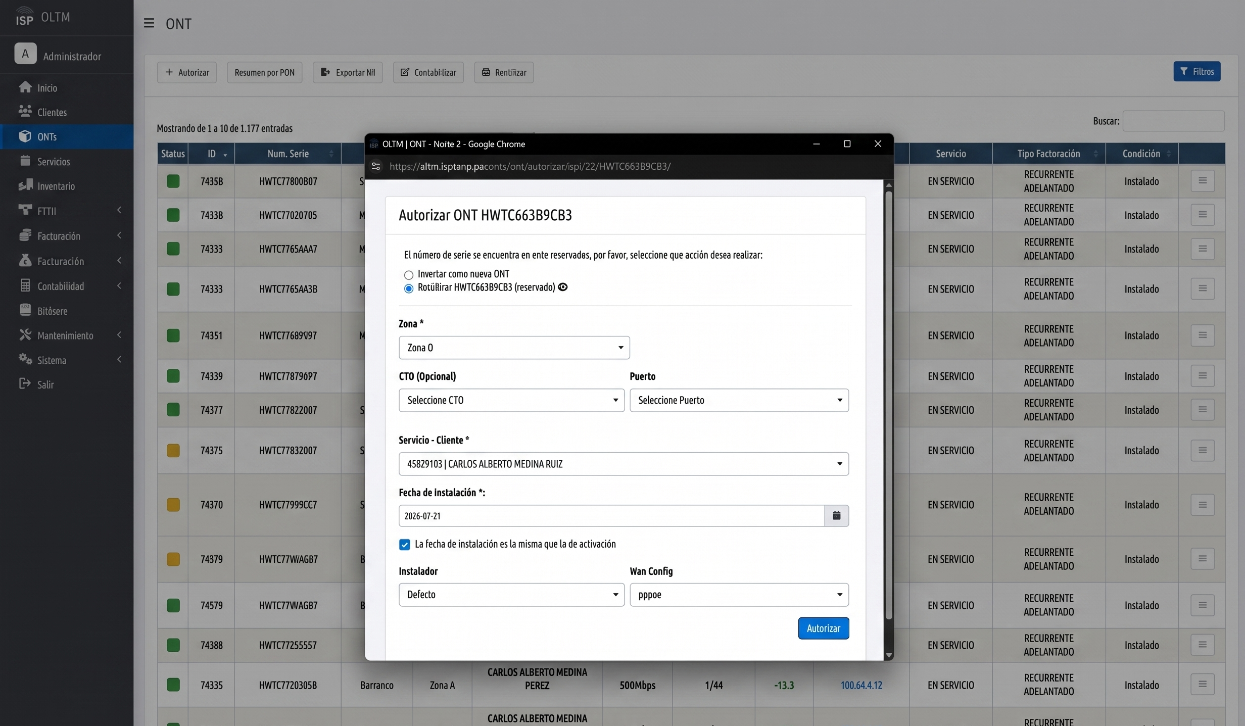Open the calendar date picker icon
The image size is (1245, 726).
(x=836, y=516)
